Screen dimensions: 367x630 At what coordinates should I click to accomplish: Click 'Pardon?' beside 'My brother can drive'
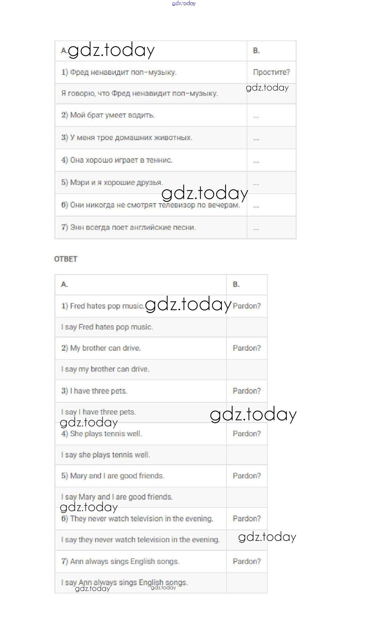(247, 348)
